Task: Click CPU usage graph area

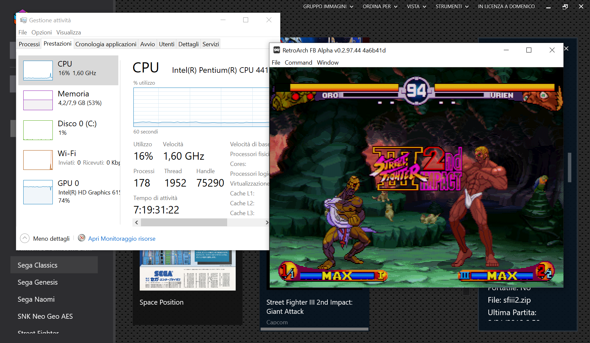Action: click(x=201, y=107)
